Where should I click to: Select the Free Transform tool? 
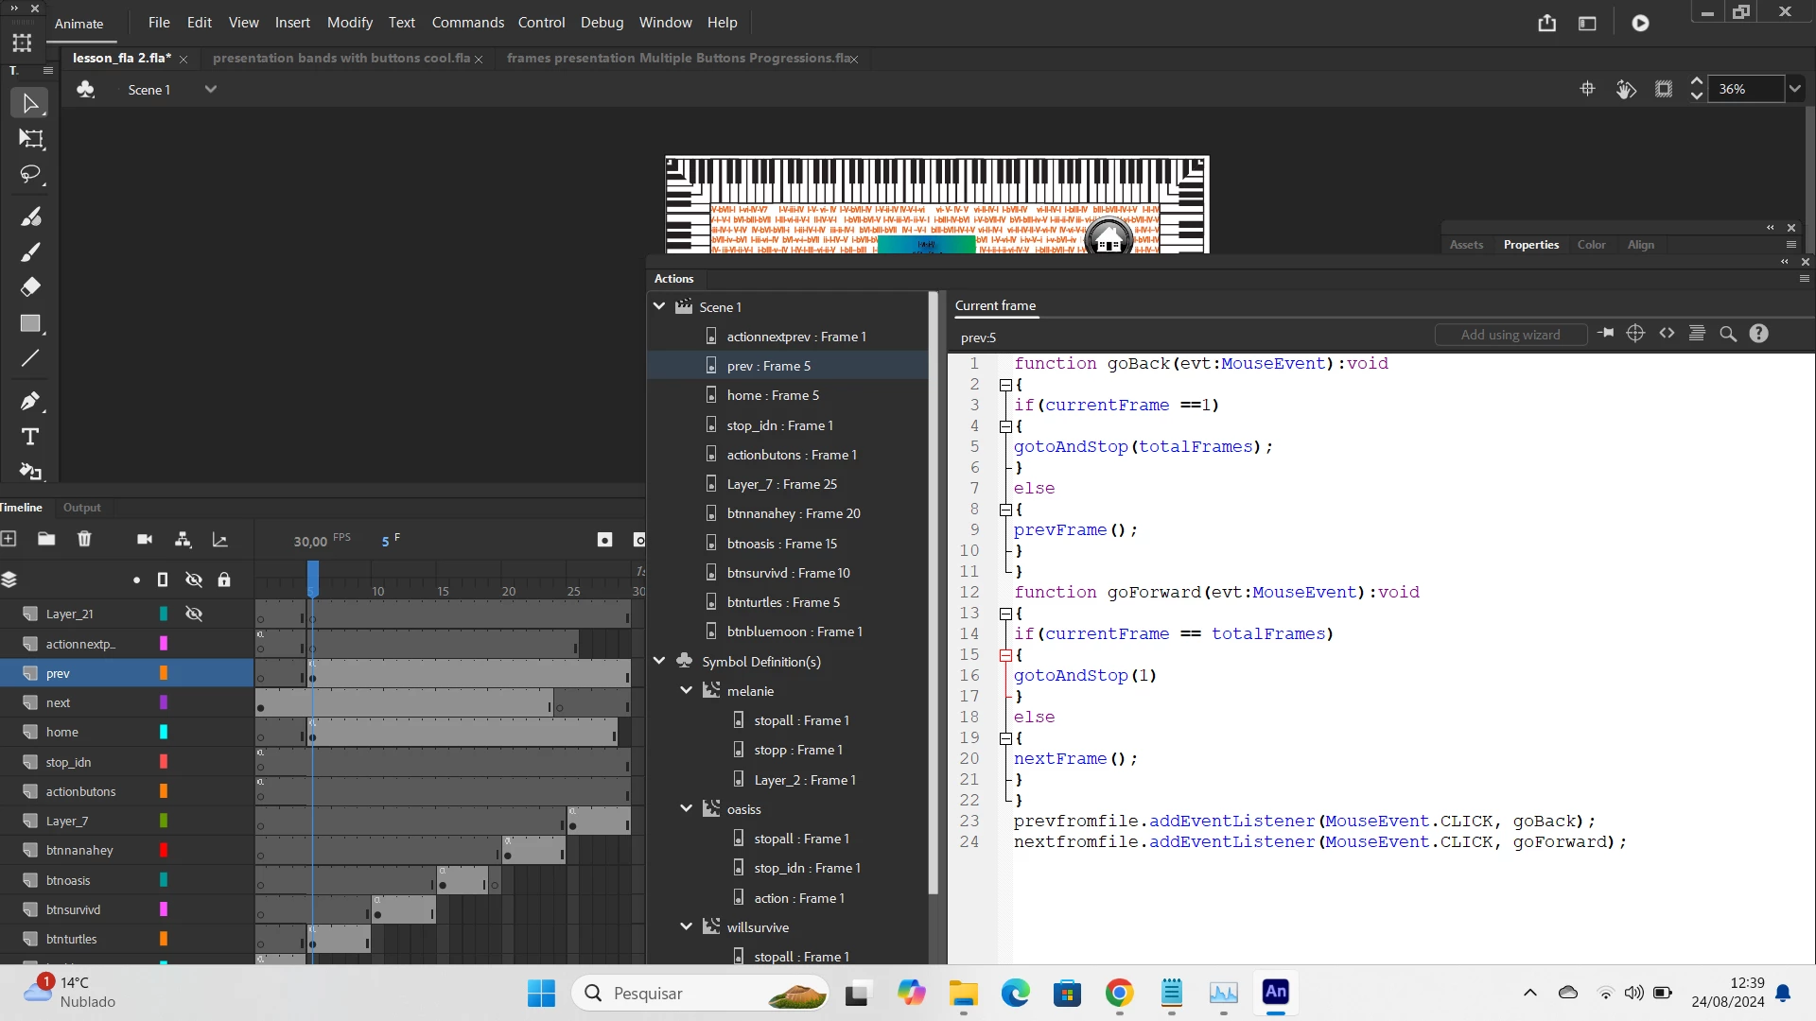point(30,139)
